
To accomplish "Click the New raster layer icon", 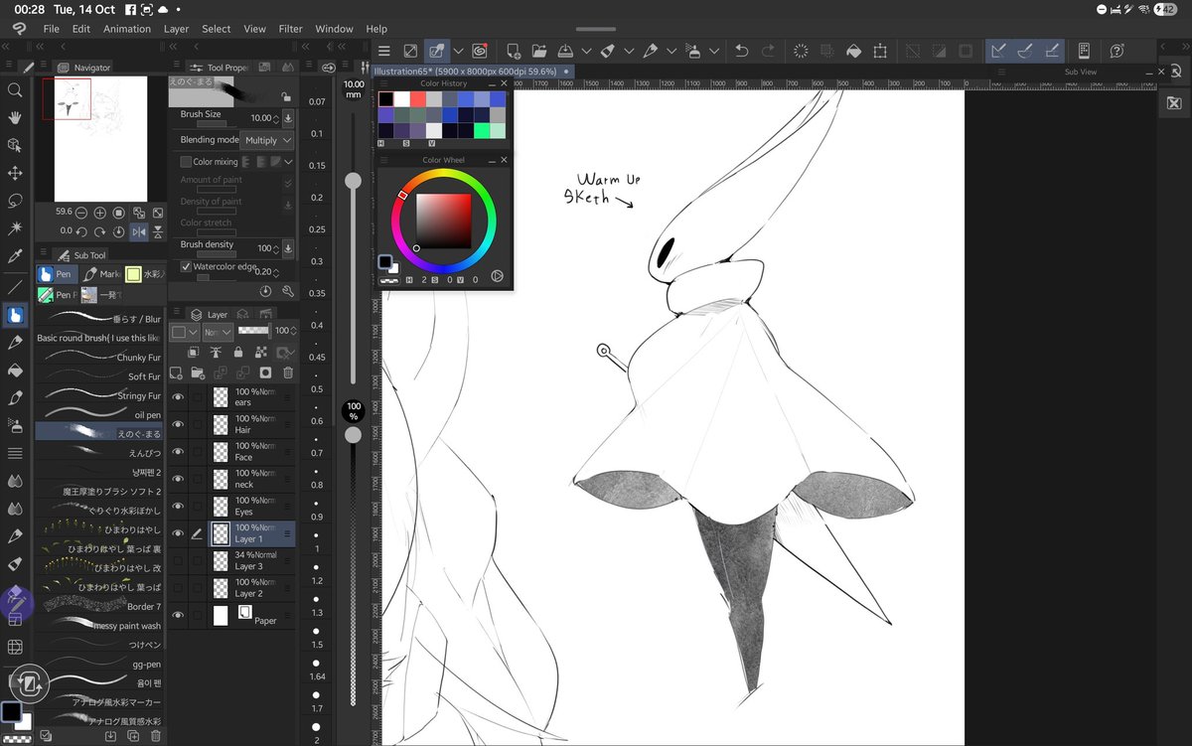I will 176,373.
